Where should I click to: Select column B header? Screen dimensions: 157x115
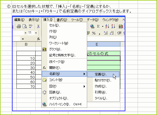[26, 44]
